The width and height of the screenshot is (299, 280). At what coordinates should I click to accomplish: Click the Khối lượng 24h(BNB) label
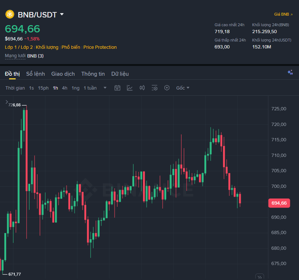click(x=271, y=25)
